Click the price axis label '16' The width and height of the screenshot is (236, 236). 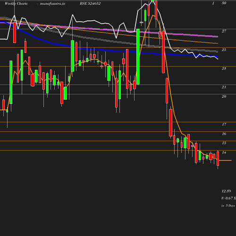(x=224, y=134)
